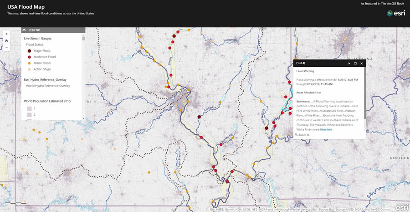
Task: Open the More info link in the popup
Action: pyautogui.click(x=326, y=129)
